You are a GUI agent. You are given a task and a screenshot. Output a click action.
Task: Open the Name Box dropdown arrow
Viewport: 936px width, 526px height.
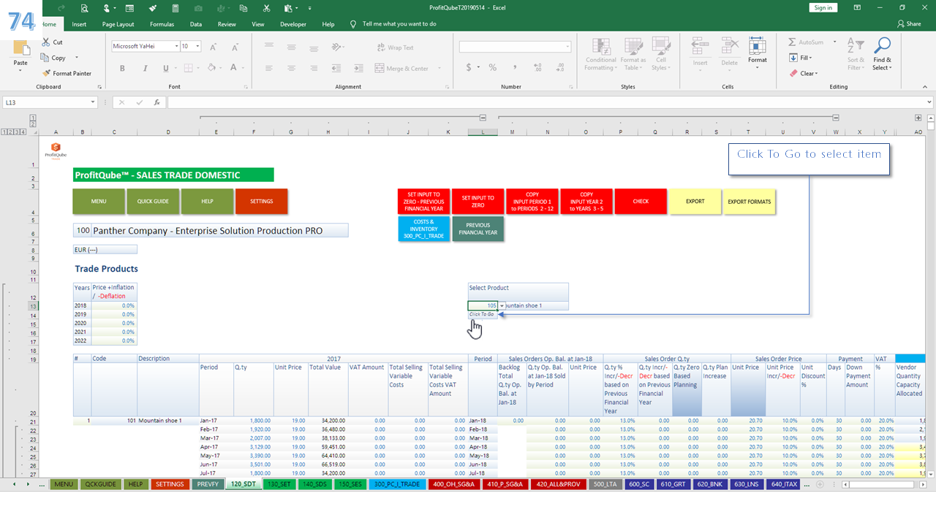(93, 102)
